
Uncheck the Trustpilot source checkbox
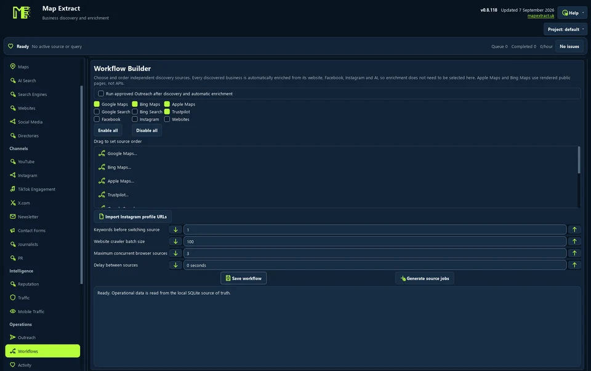tap(167, 111)
